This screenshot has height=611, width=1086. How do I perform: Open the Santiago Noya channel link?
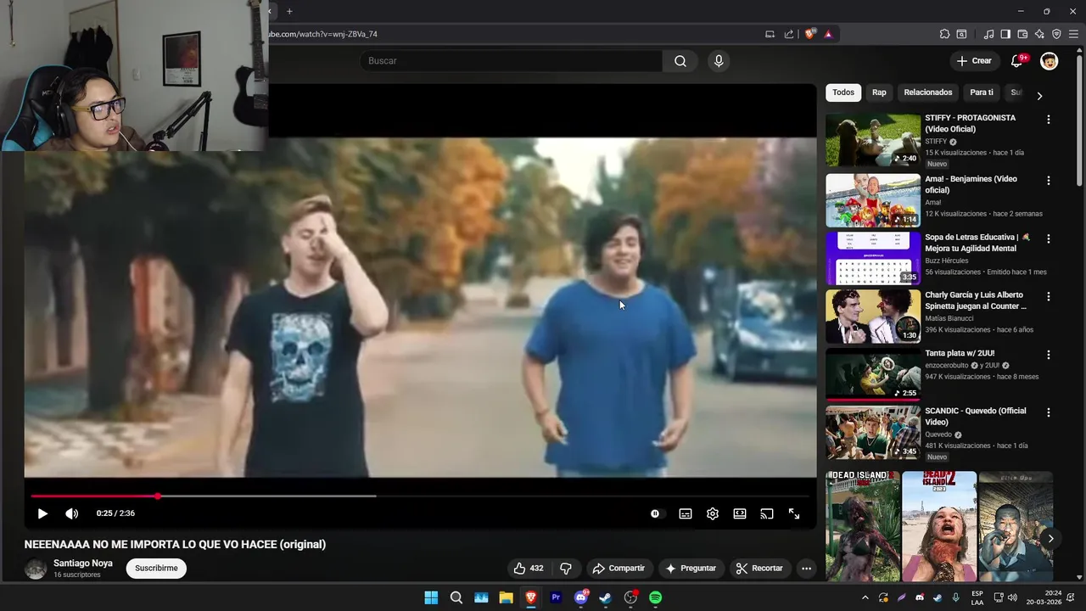click(x=83, y=563)
